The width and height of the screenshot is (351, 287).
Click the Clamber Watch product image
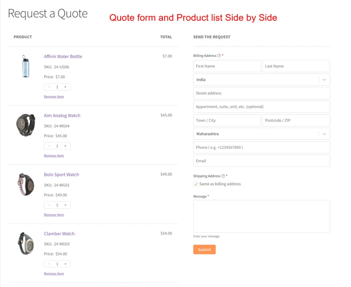[26, 243]
